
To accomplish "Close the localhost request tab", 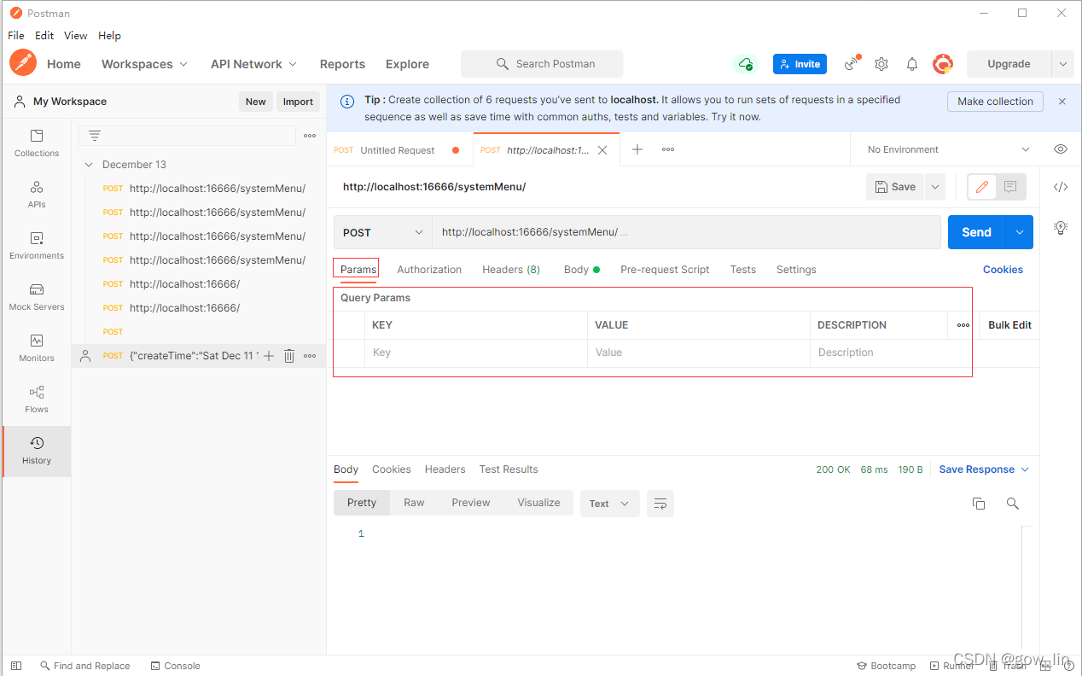I will point(602,150).
